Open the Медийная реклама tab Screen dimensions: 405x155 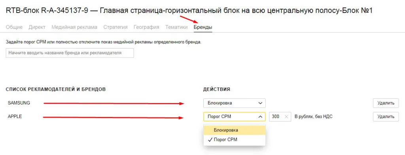point(74,27)
